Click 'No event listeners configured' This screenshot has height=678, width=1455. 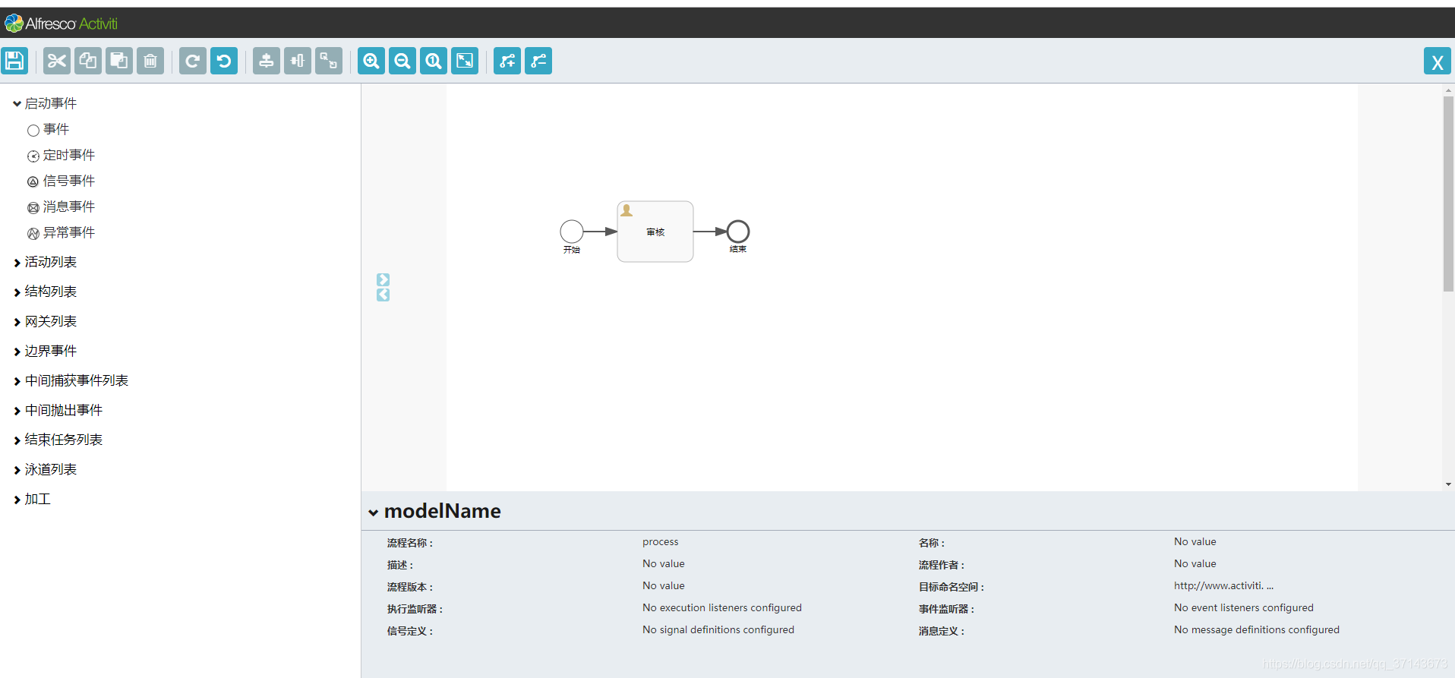1244,608
